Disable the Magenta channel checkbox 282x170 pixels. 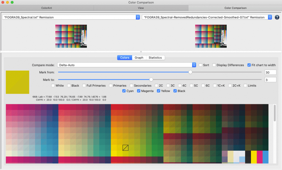(x=139, y=91)
